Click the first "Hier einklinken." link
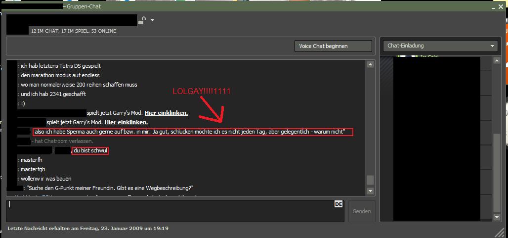 [166, 113]
